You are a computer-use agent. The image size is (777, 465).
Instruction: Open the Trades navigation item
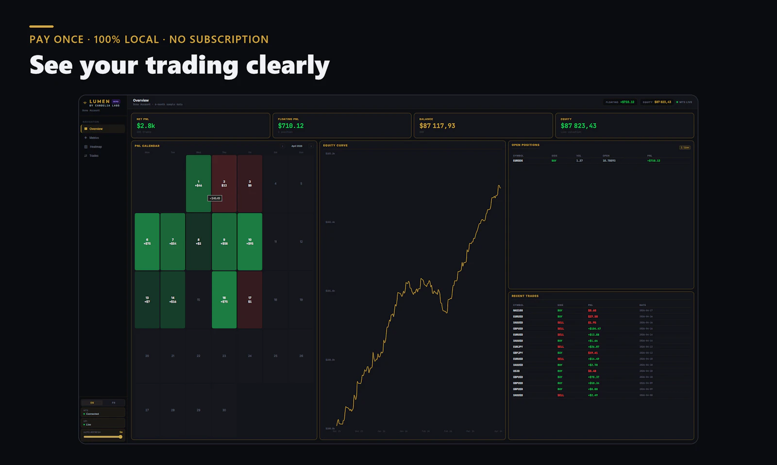point(103,155)
